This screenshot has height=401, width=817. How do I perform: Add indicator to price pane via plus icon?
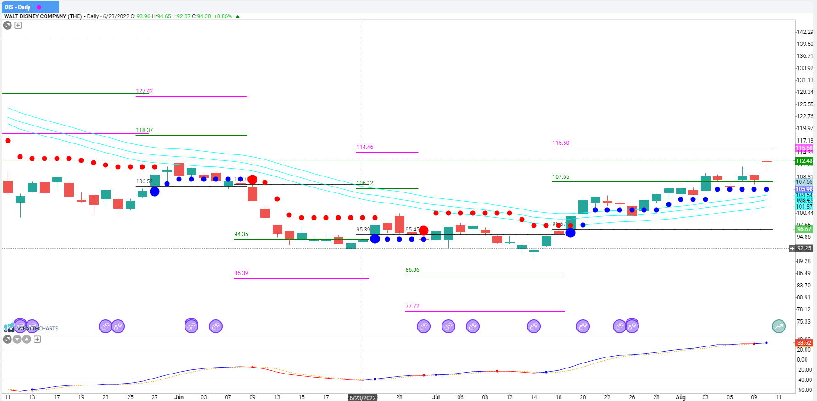pos(18,25)
